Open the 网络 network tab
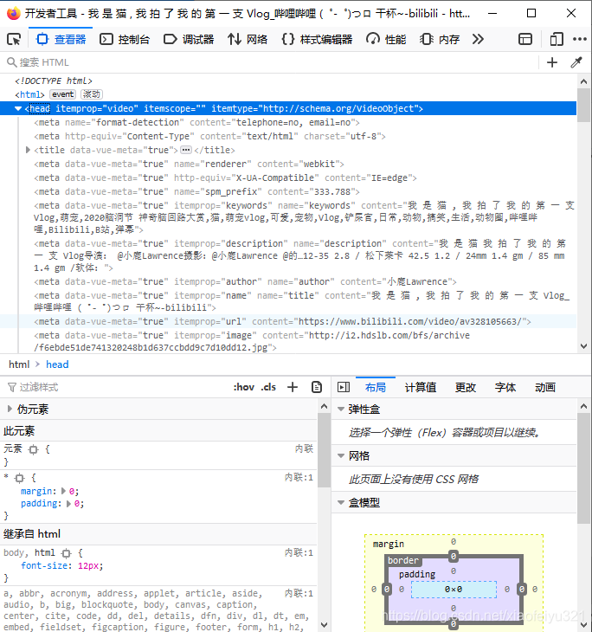The height and width of the screenshot is (632, 592). tap(248, 40)
